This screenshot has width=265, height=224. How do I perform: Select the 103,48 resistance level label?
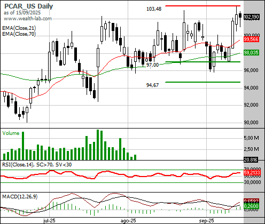pos(154,9)
